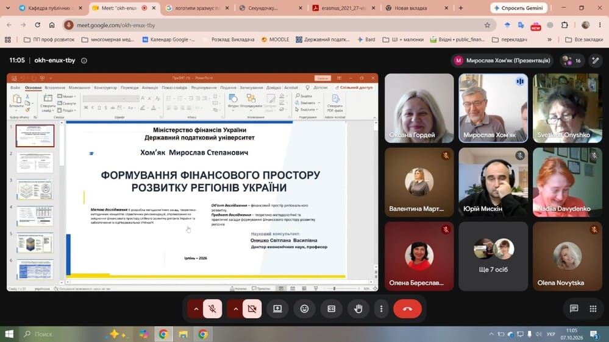Open the meeting chat panel
The width and height of the screenshot is (609, 342).
[x=574, y=309]
